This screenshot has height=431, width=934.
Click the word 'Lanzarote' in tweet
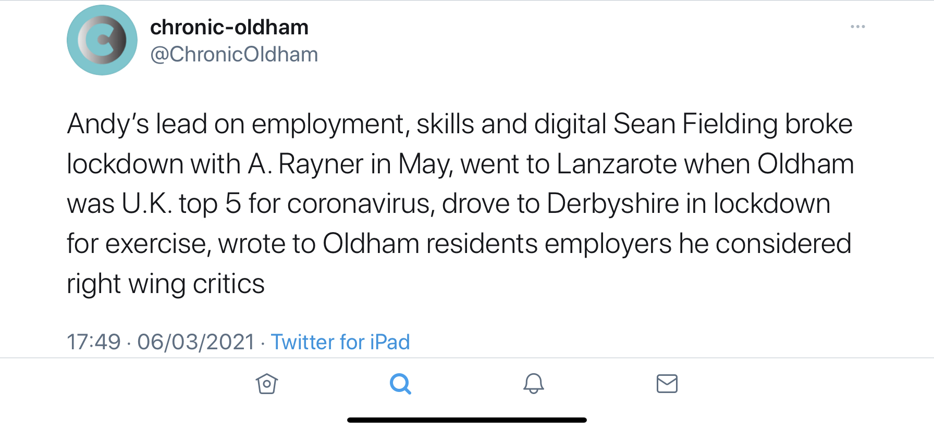point(617,164)
